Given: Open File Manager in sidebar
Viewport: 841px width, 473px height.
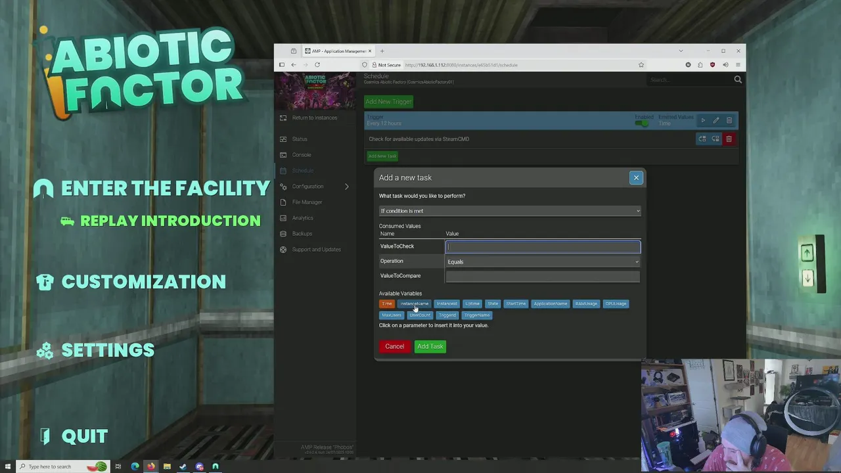Looking at the screenshot, I should pos(307,202).
